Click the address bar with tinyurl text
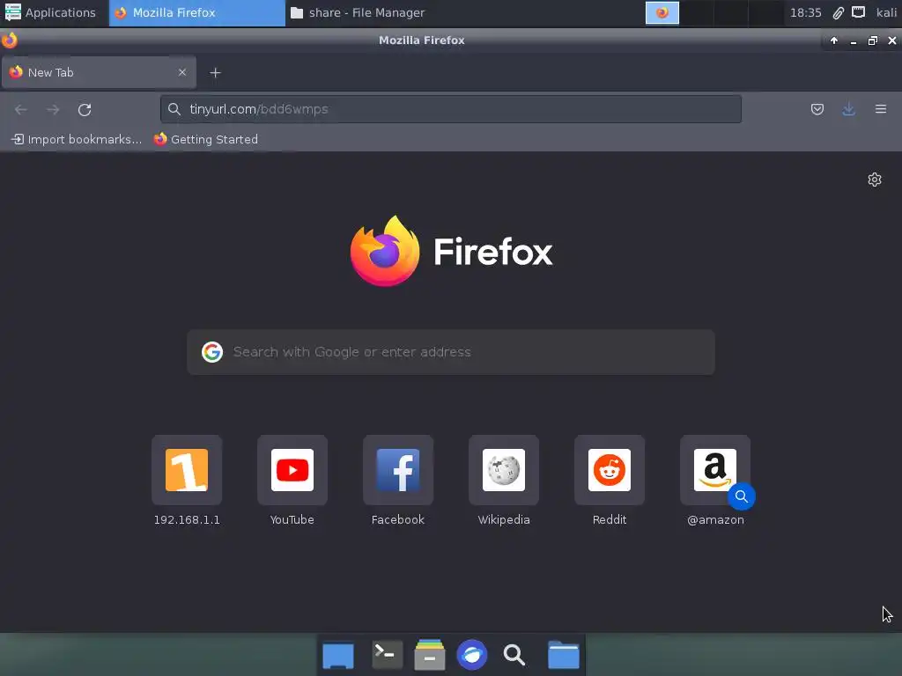 (451, 109)
